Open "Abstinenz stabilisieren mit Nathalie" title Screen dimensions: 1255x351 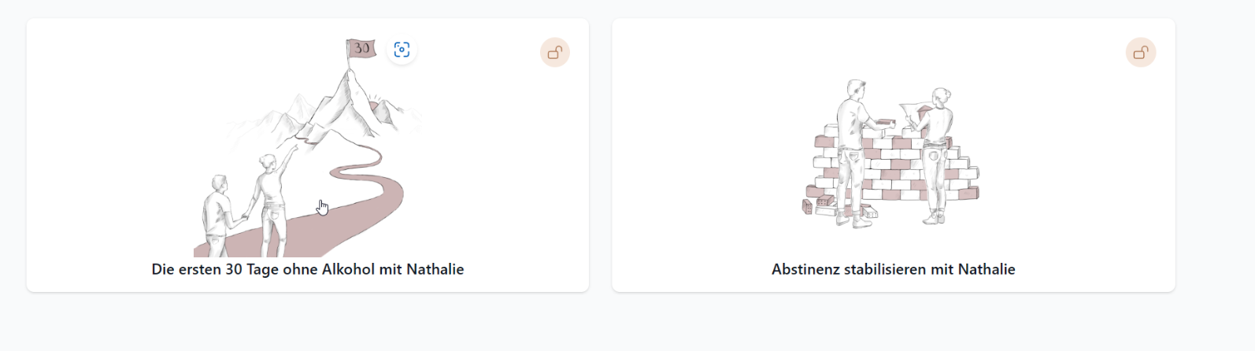click(893, 269)
